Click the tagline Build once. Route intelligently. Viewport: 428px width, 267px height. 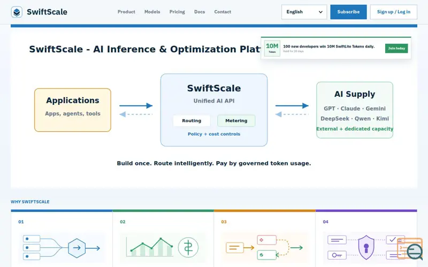[x=214, y=163]
